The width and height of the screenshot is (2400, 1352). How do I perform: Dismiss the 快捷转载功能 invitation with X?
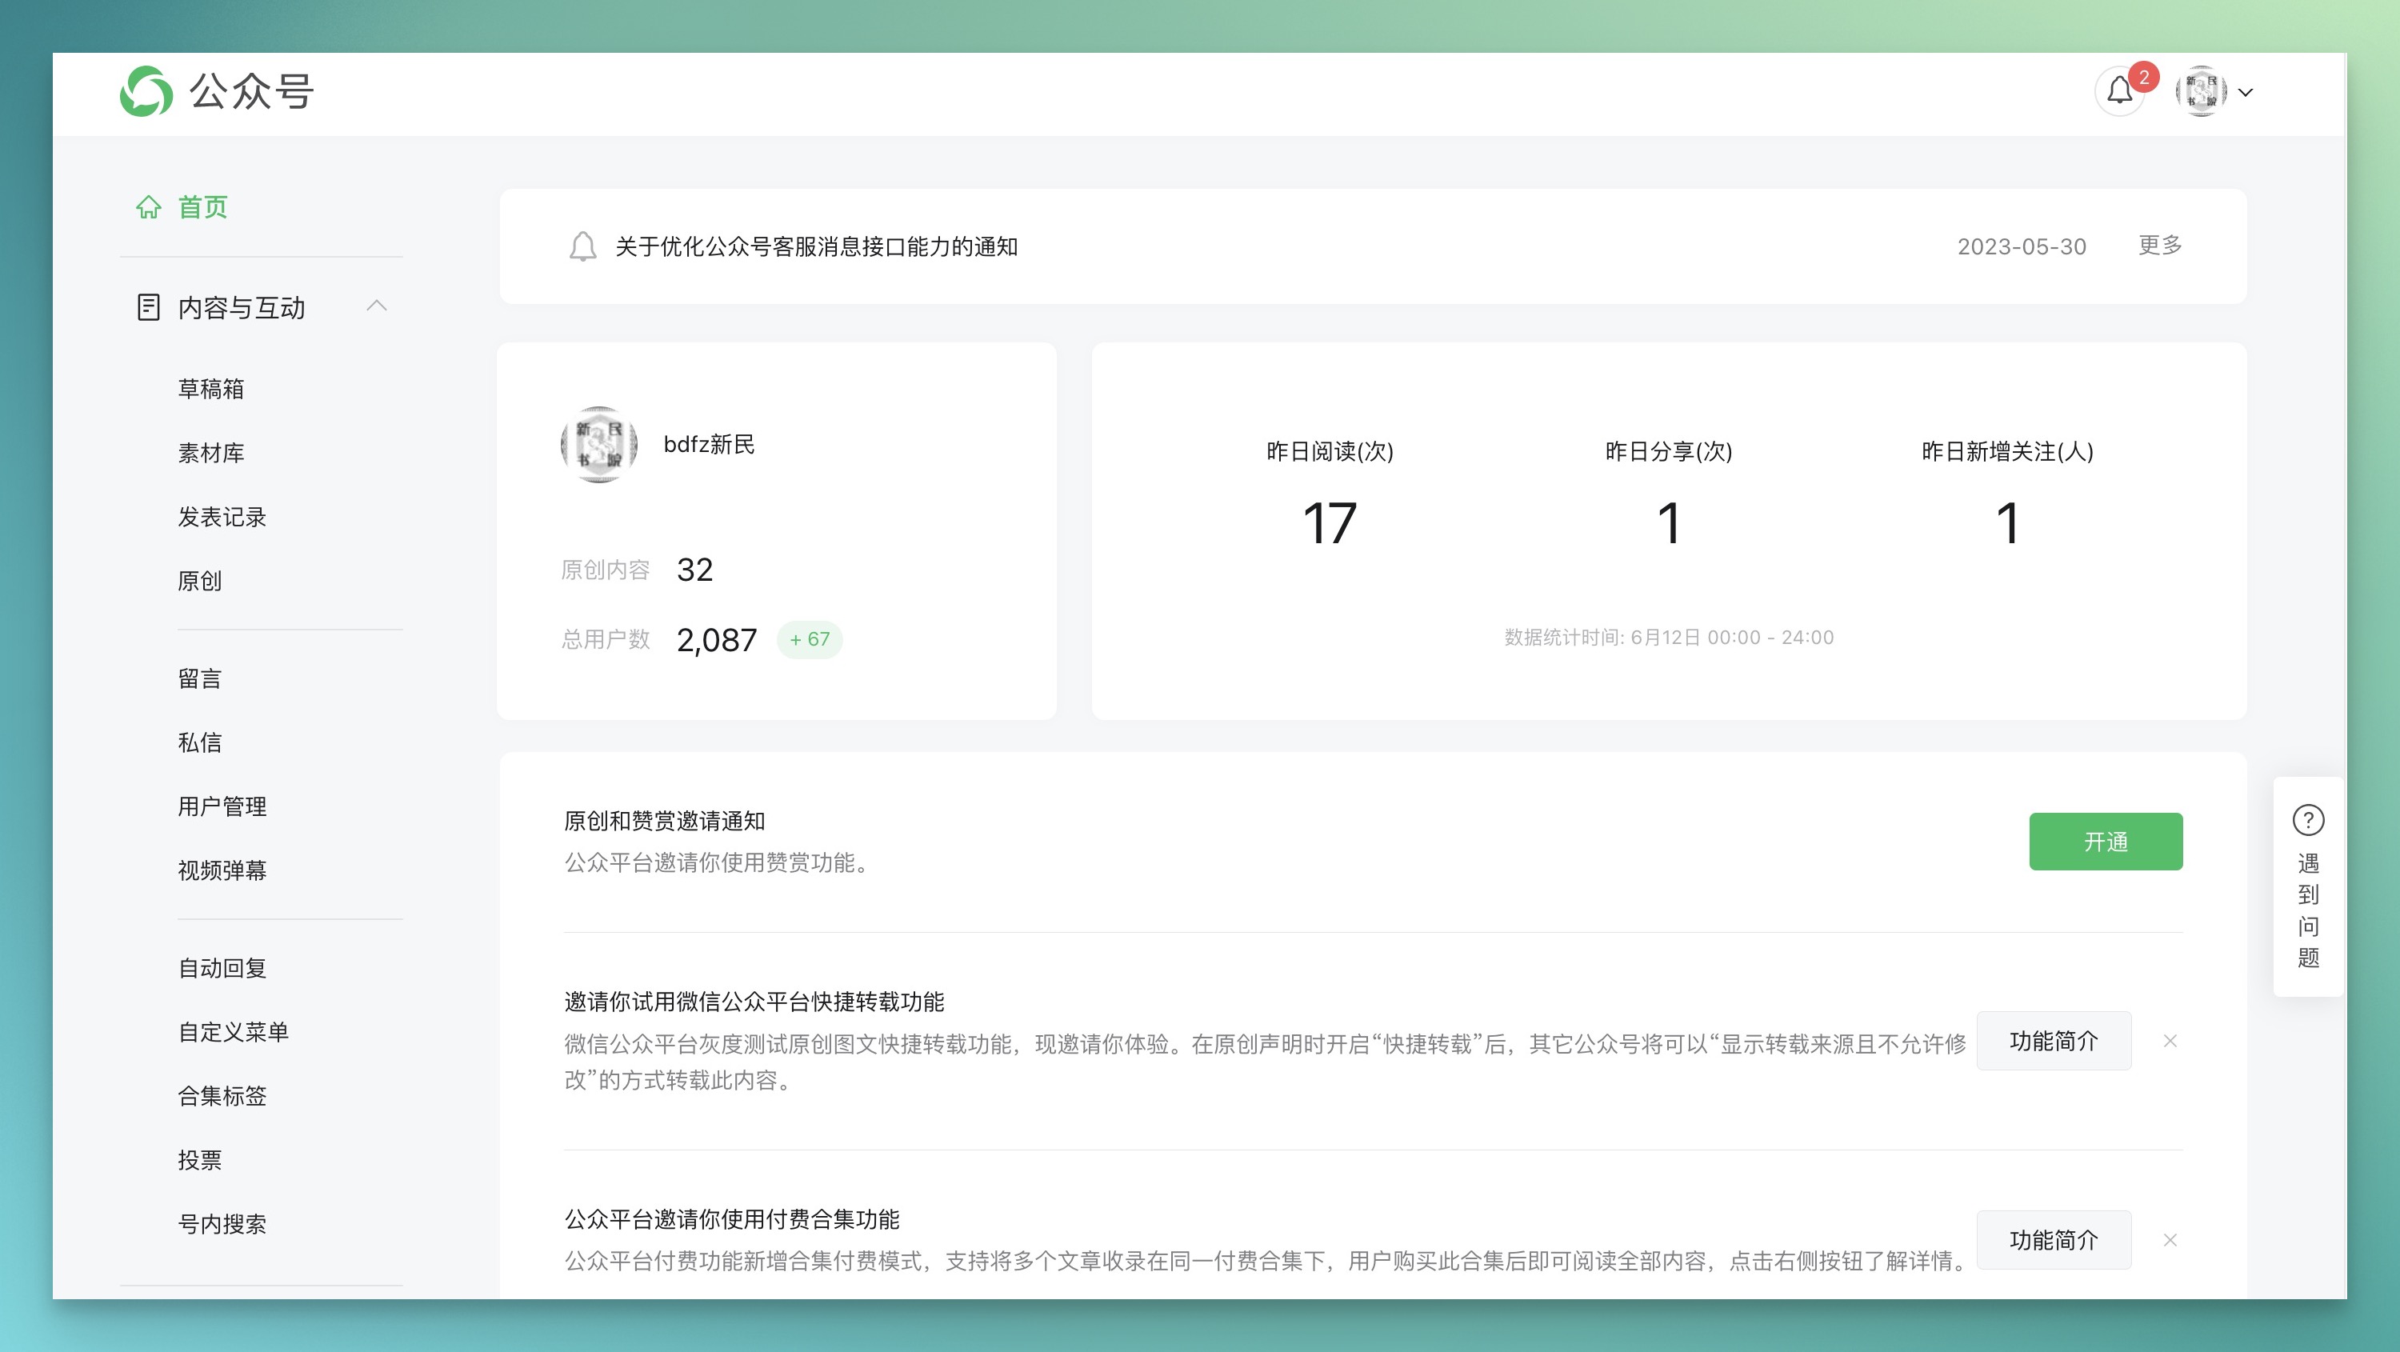coord(2170,1041)
